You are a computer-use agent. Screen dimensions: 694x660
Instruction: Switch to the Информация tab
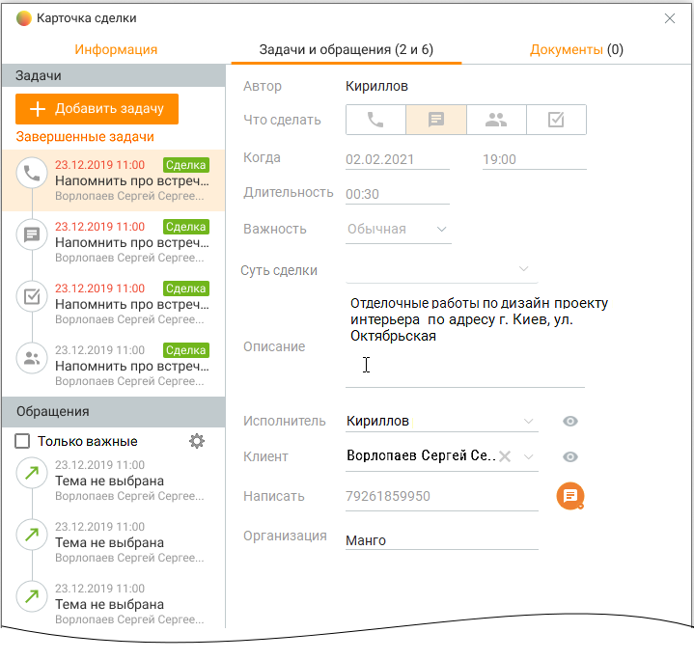pyautogui.click(x=116, y=49)
